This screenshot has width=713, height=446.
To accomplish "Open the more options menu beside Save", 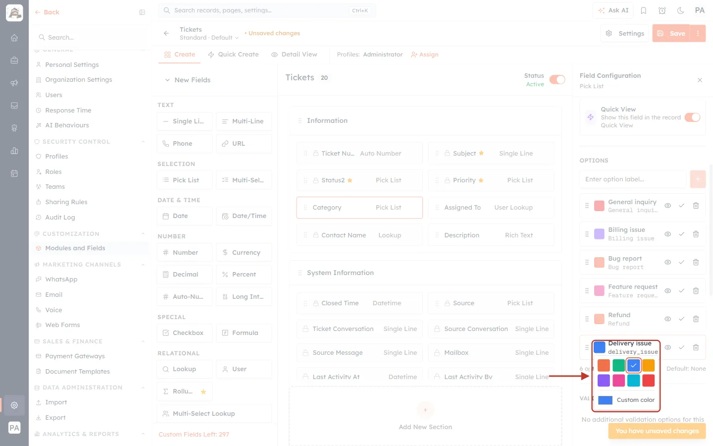I will (x=698, y=33).
